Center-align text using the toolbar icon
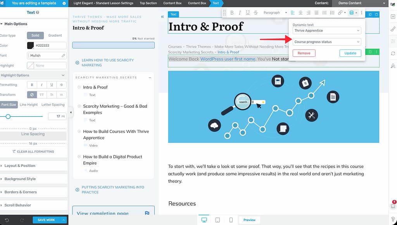The width and height of the screenshot is (397, 225). [300, 13]
